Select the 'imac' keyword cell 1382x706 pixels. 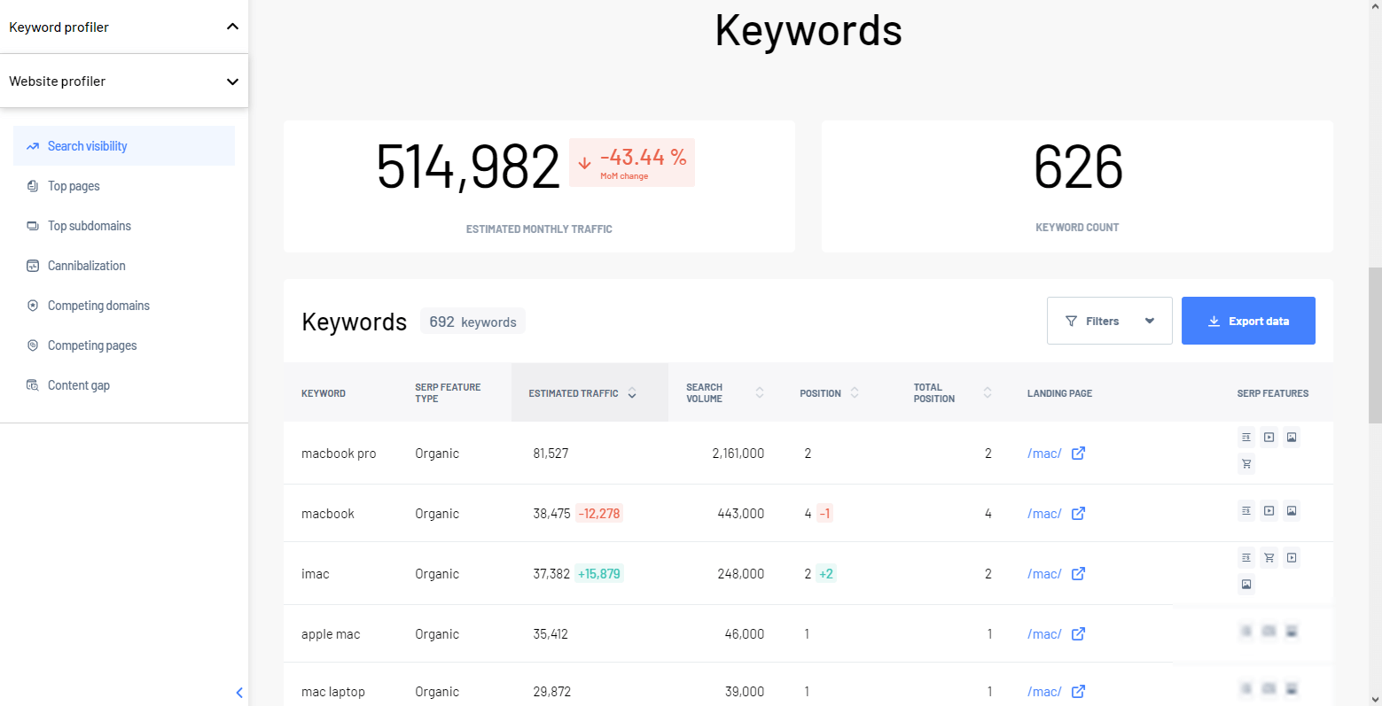316,574
